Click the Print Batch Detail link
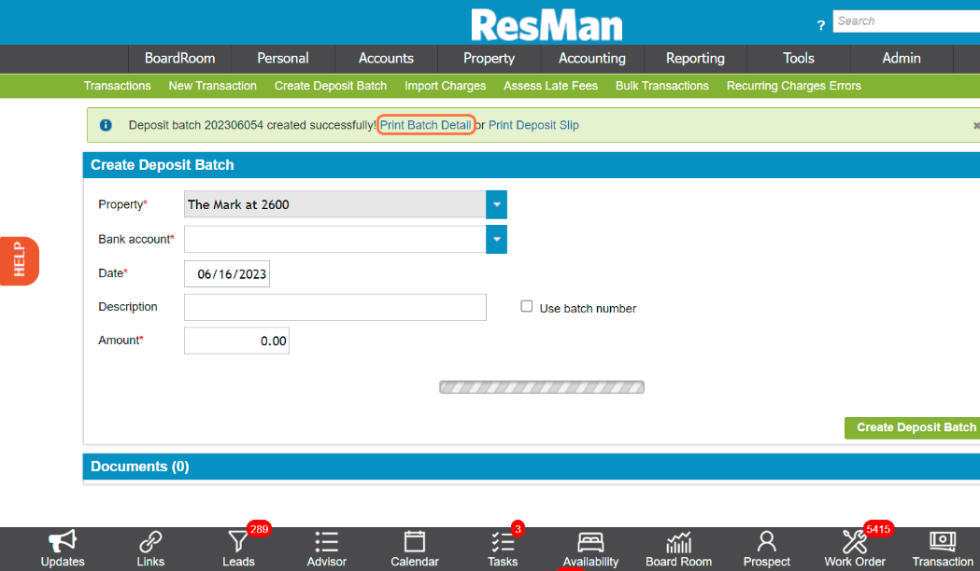980x571 pixels. [426, 125]
